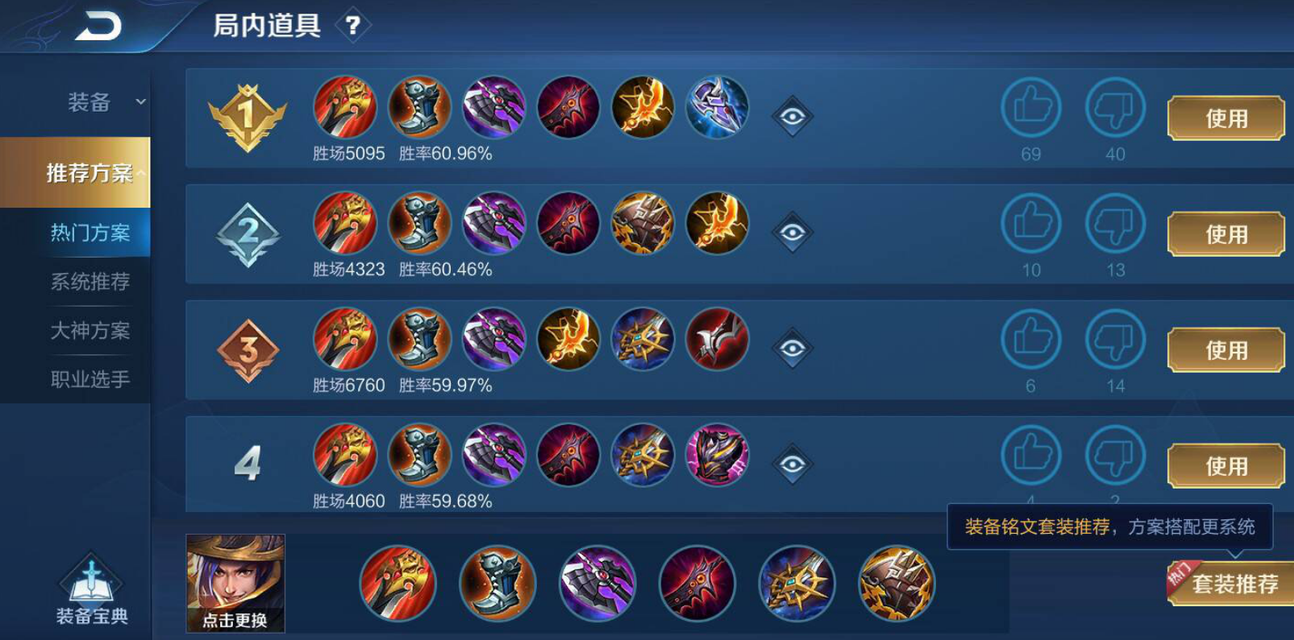Like the rank 1 build with thumbs-up
1294x640 pixels.
coord(1031,108)
